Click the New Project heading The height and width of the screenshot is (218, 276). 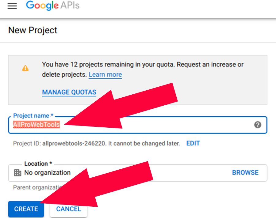tap(33, 30)
